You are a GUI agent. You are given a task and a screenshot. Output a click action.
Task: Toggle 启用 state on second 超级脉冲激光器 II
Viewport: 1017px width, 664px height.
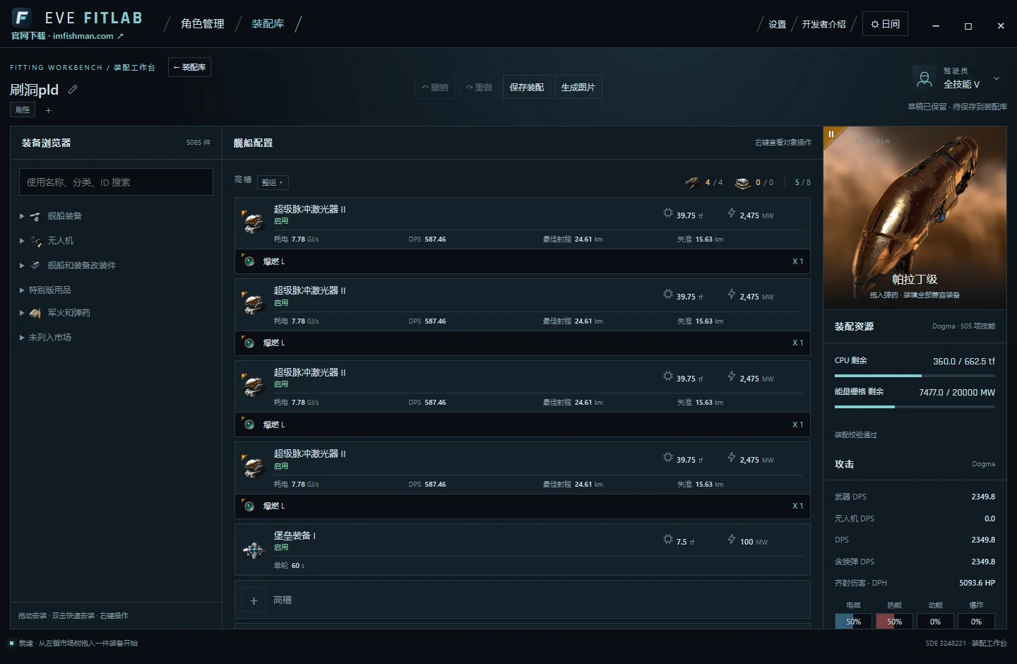click(x=281, y=303)
